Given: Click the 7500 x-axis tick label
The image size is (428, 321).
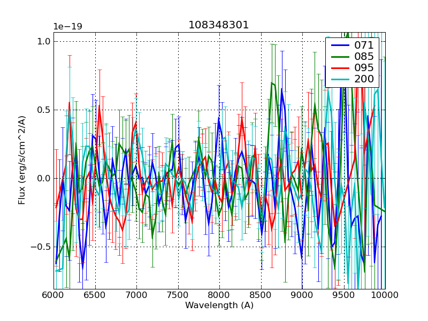Looking at the screenshot, I should (x=178, y=295).
